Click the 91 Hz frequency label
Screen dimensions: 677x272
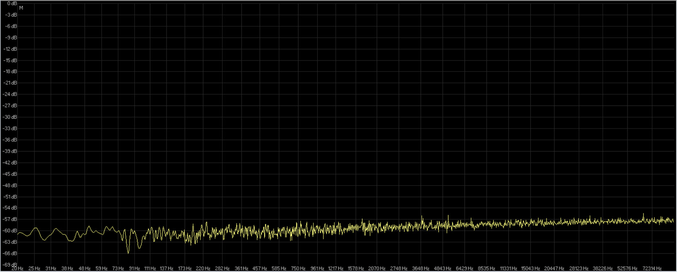tap(134, 269)
